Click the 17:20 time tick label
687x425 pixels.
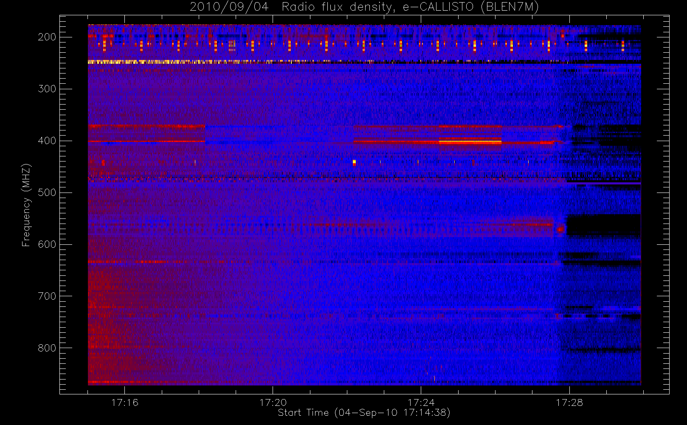273,402
